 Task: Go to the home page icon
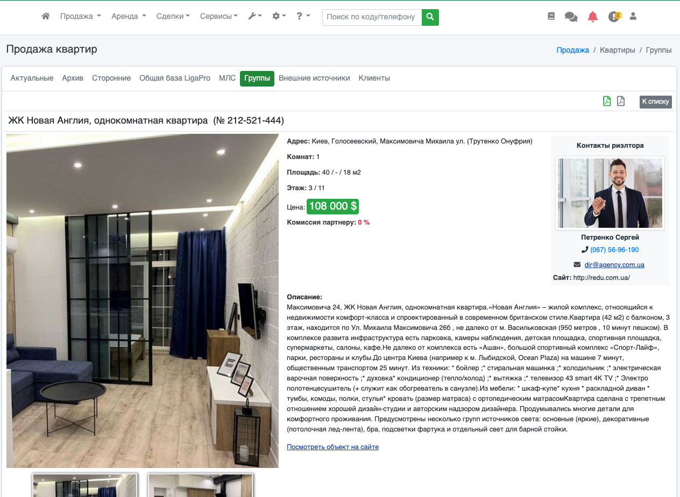[46, 17]
